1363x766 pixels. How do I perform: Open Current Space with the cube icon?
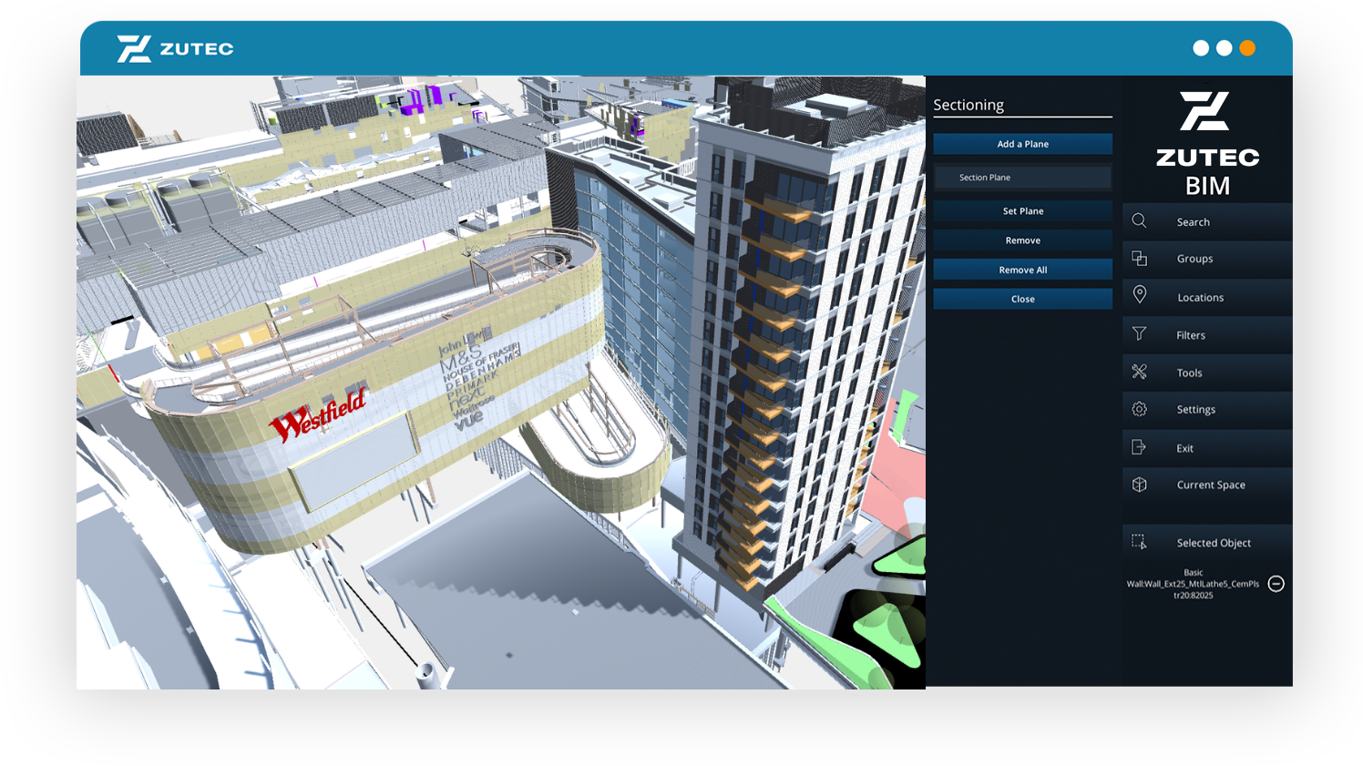pyautogui.click(x=1140, y=485)
